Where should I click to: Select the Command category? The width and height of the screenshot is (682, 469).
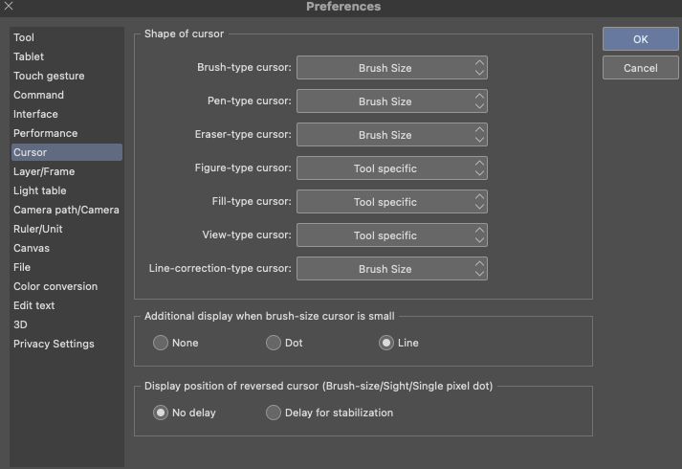tap(67, 95)
